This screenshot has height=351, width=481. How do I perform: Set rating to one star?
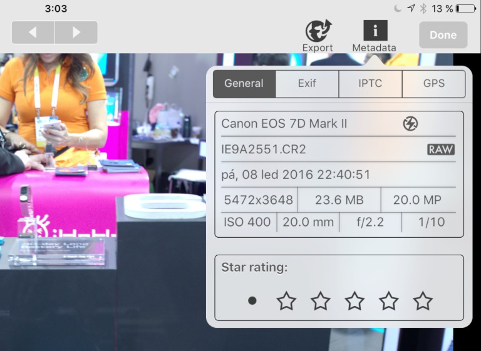pos(286,301)
